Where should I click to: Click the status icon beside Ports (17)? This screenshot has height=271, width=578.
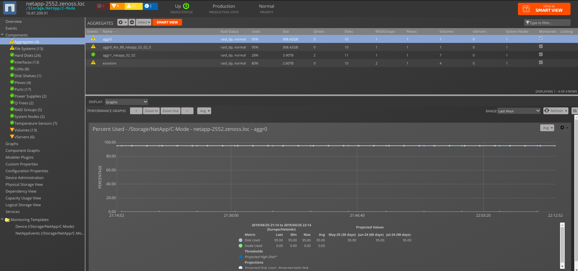click(12, 89)
